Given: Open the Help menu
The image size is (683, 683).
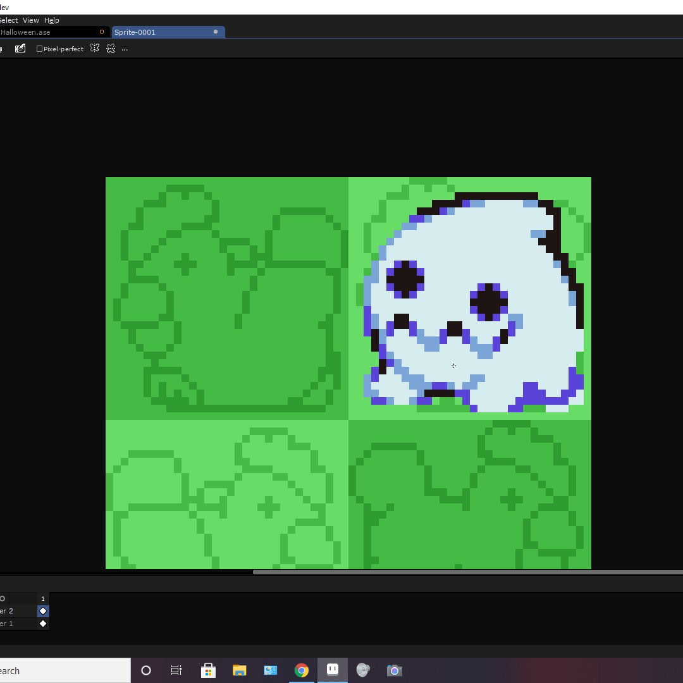Looking at the screenshot, I should tap(51, 20).
